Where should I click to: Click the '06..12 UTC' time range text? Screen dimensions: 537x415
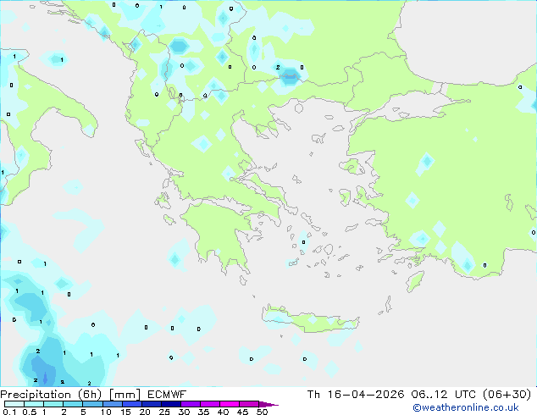tap(444, 395)
